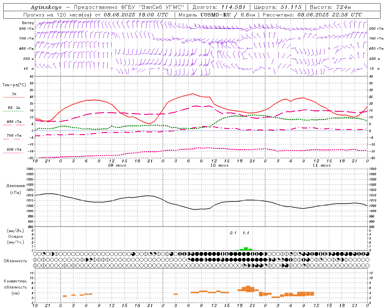
Task: Click the Td 2м legend label
Action: (x=14, y=108)
